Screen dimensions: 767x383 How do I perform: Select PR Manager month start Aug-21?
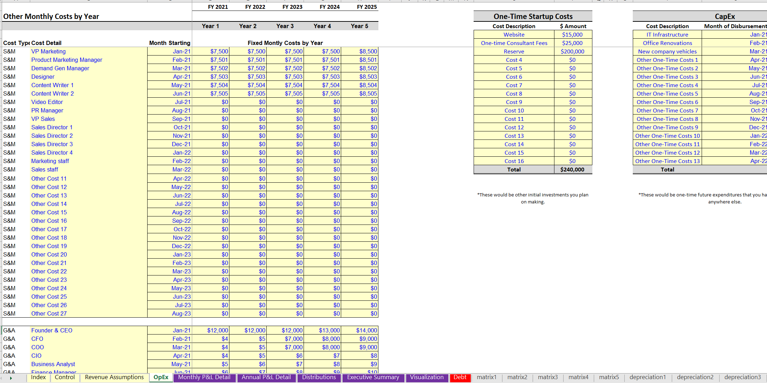tap(169, 110)
